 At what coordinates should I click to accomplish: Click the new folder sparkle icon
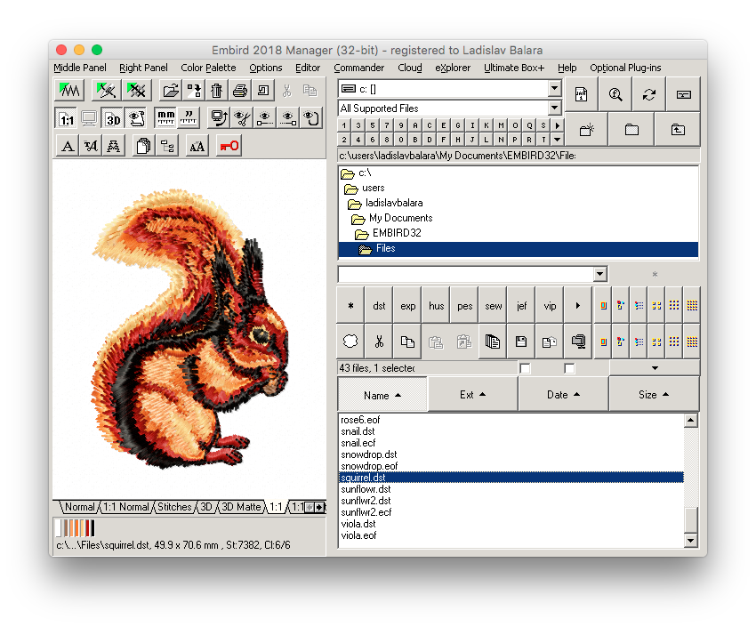(x=586, y=130)
